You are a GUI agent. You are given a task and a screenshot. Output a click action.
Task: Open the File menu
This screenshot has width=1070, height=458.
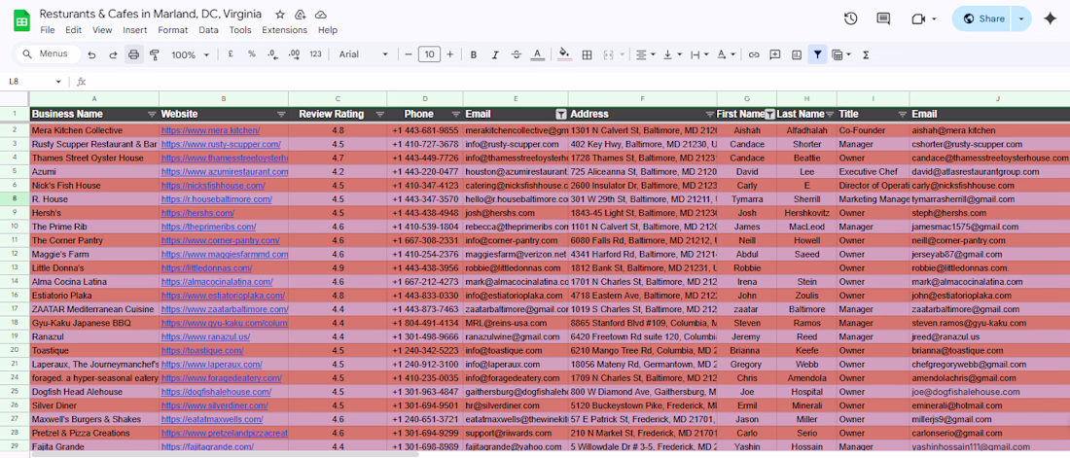pyautogui.click(x=47, y=30)
